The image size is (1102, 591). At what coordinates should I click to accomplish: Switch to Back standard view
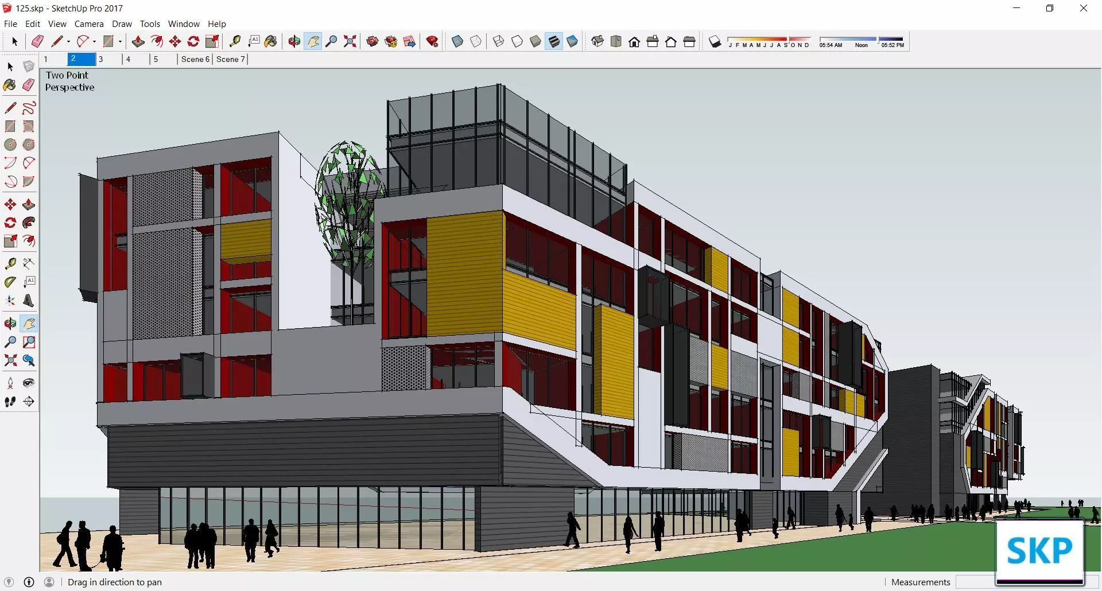click(x=671, y=41)
